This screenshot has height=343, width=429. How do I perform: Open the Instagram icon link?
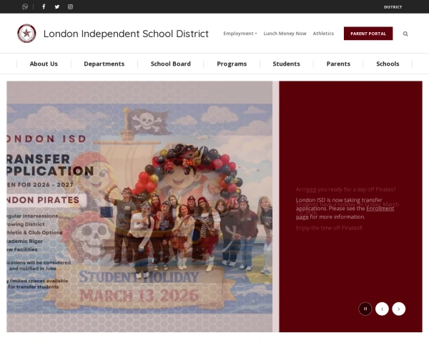(70, 6)
